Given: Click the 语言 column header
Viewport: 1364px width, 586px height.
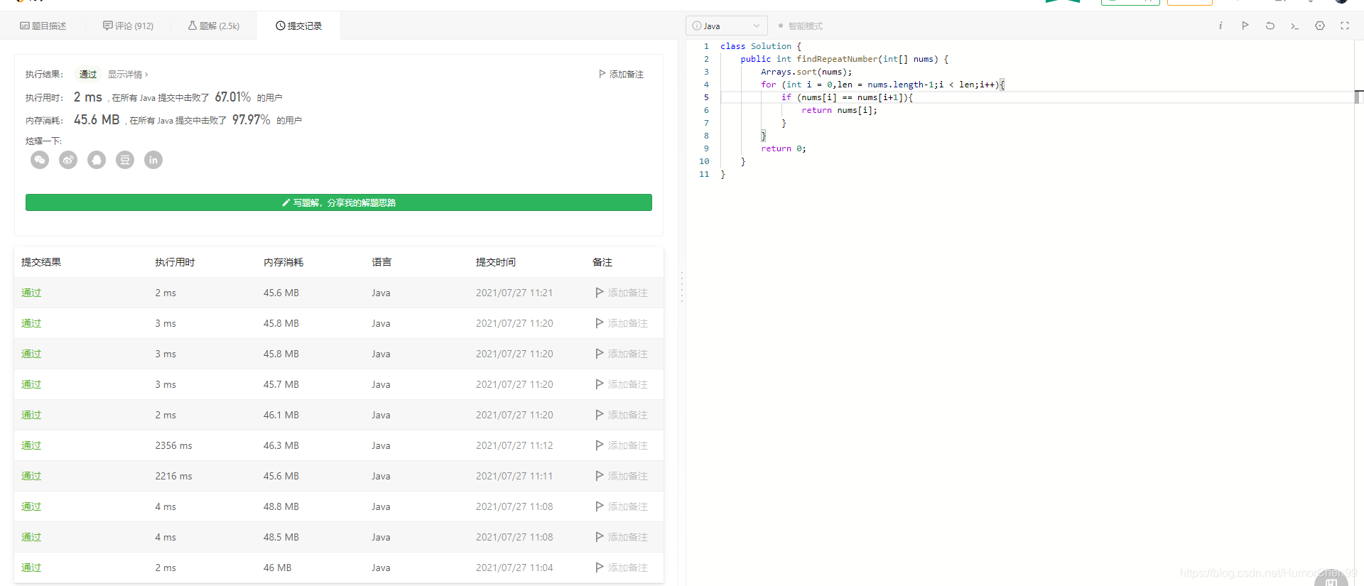Looking at the screenshot, I should 381,262.
